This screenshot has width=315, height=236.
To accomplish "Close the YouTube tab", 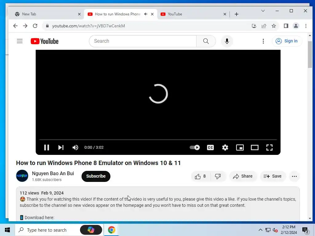I will click(x=225, y=14).
